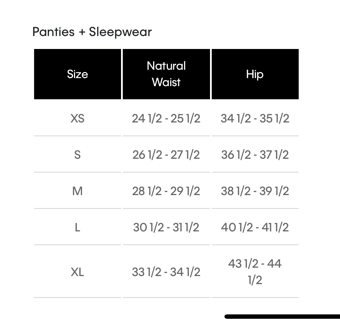This screenshot has height=319, width=340.
Task: Click the Natural Waist column header
Action: click(x=166, y=74)
